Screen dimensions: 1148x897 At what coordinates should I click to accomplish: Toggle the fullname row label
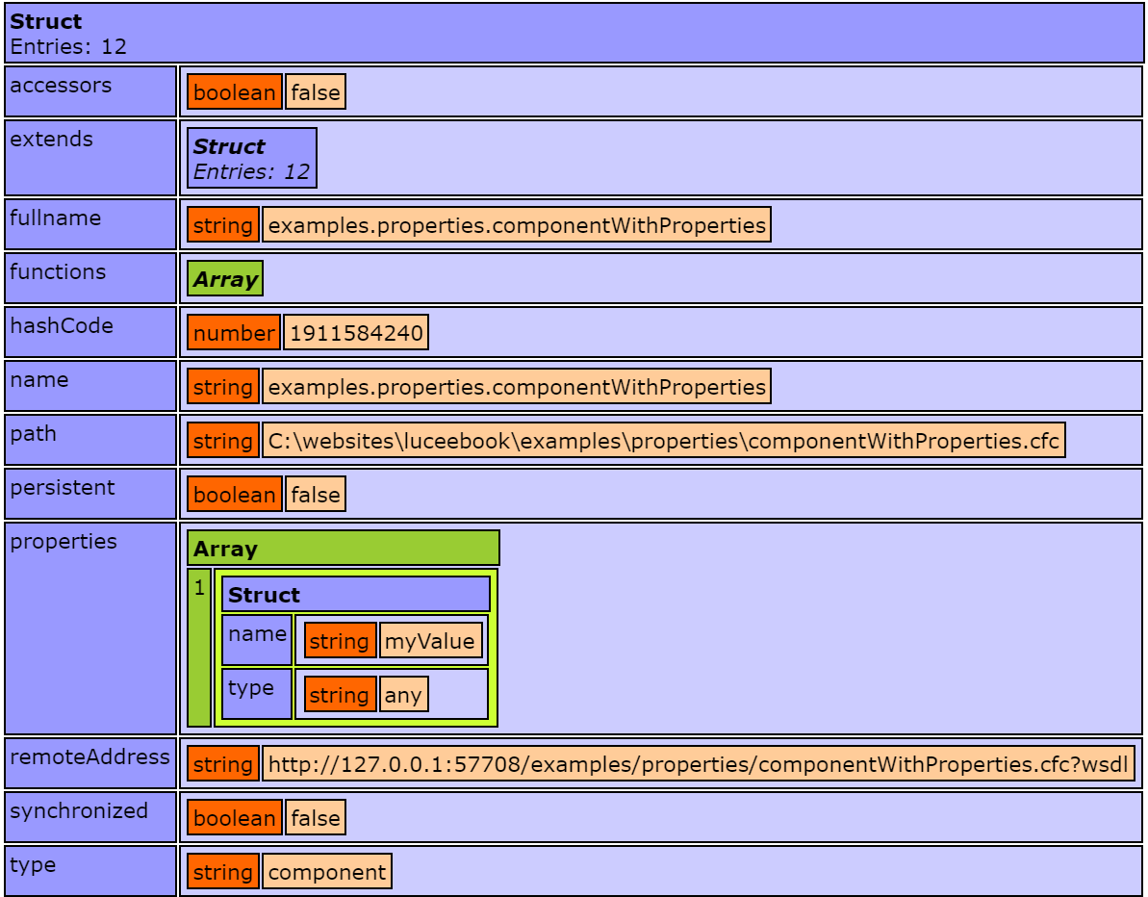90,224
